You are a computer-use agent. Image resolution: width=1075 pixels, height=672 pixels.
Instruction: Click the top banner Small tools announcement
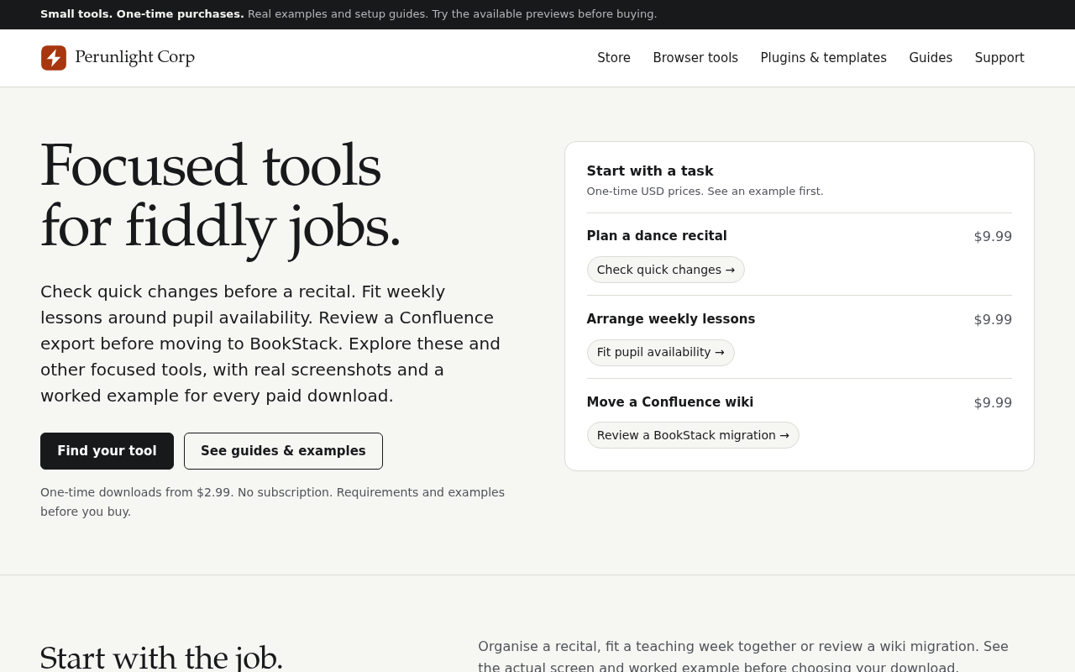[x=349, y=14]
